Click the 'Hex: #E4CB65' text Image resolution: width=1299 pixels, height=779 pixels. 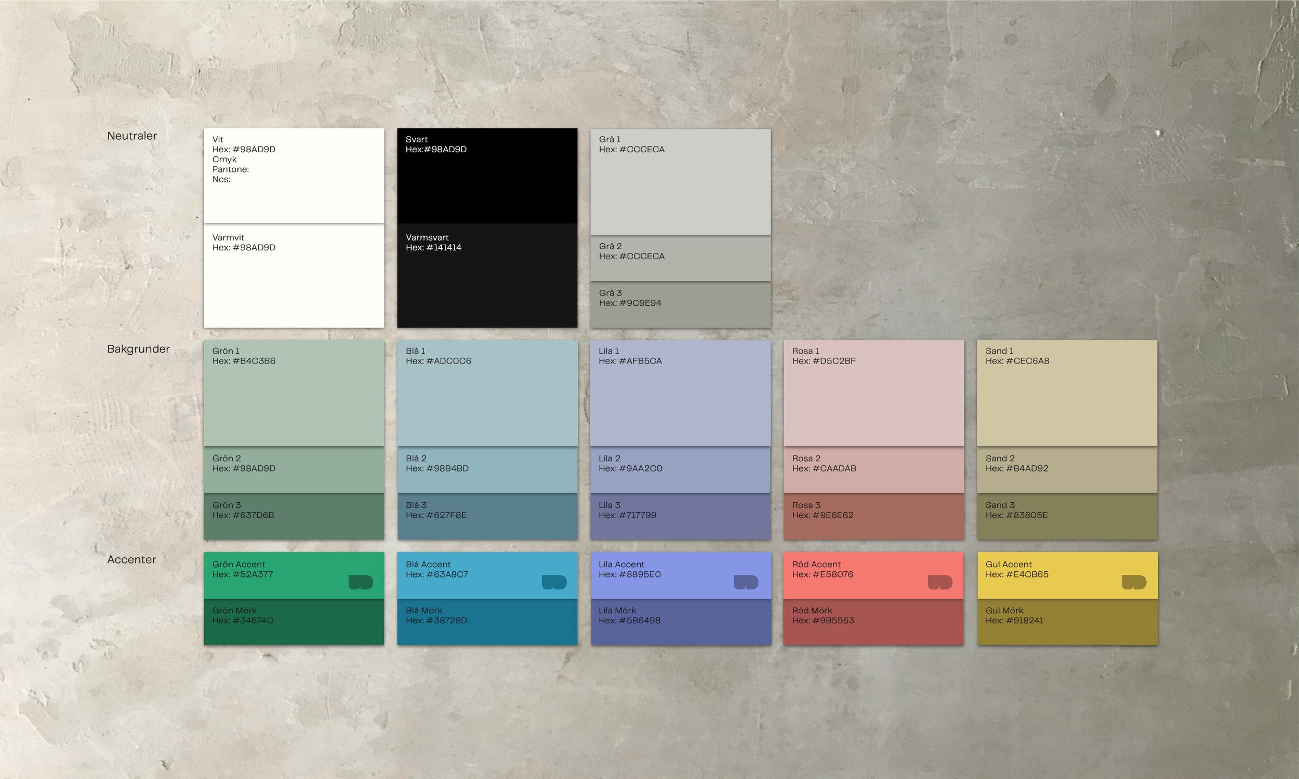pyautogui.click(x=1016, y=574)
